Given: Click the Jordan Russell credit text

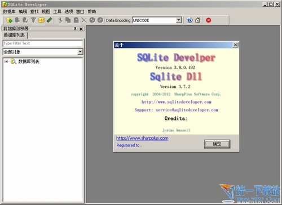Looking at the screenshot, I should 177,130.
